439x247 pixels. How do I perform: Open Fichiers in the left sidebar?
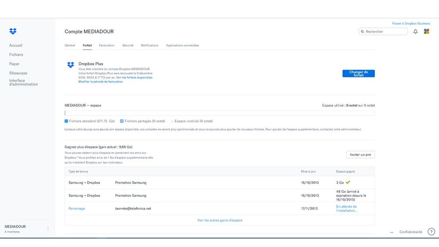16,54
